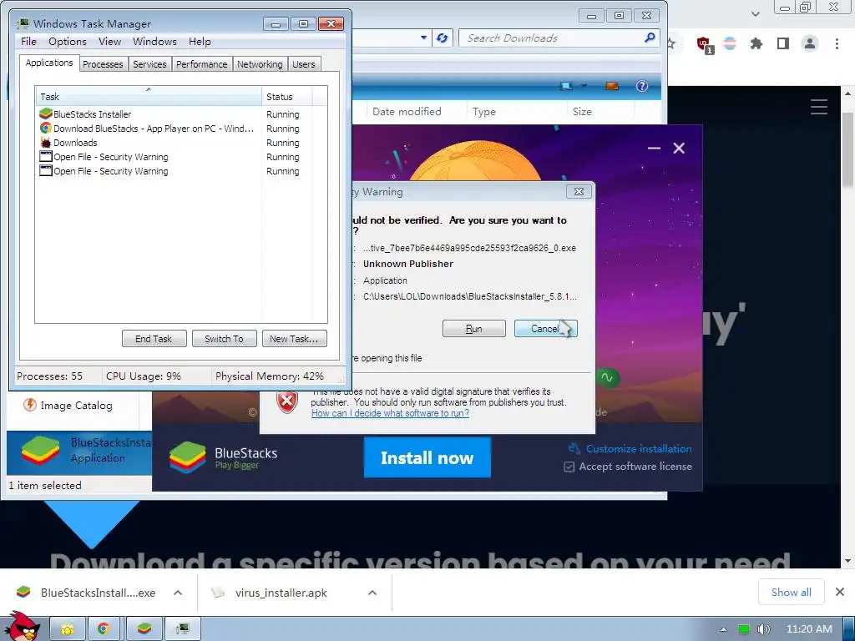
Task: Toggle the Accept software license checkbox
Action: (569, 467)
